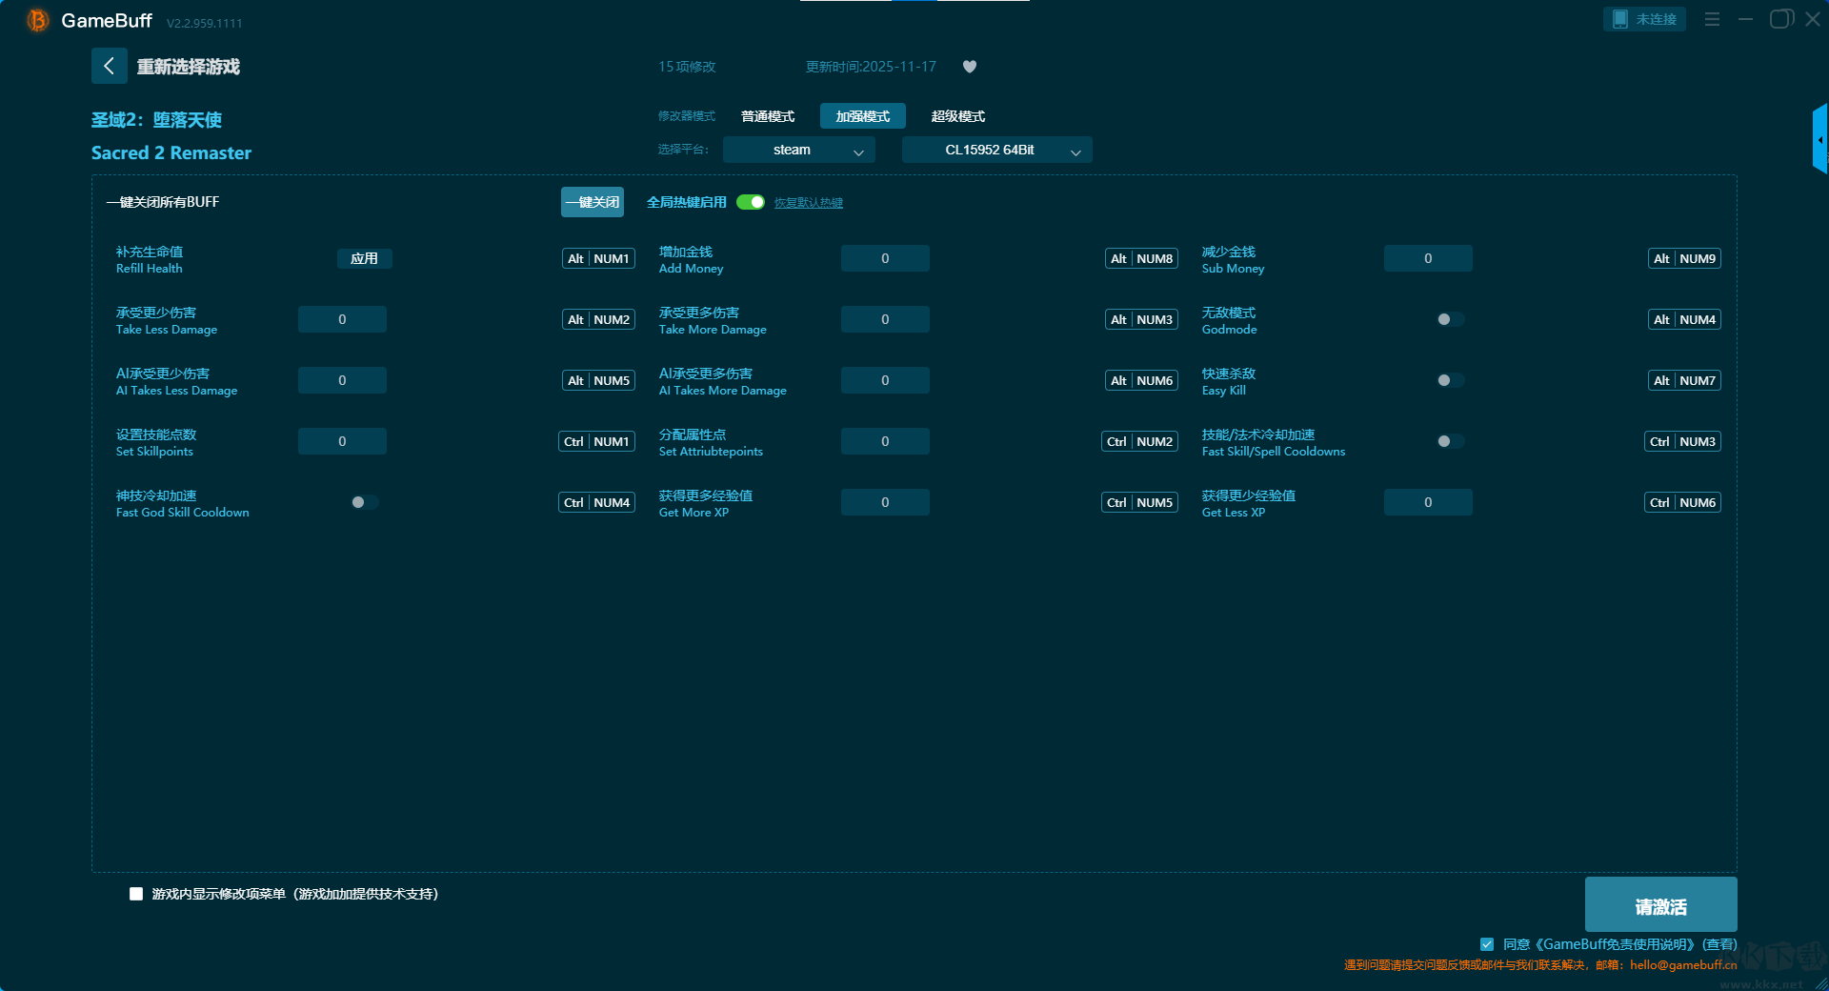Click the v2.2.959.1111 version text
The image size is (1829, 991).
204,23
